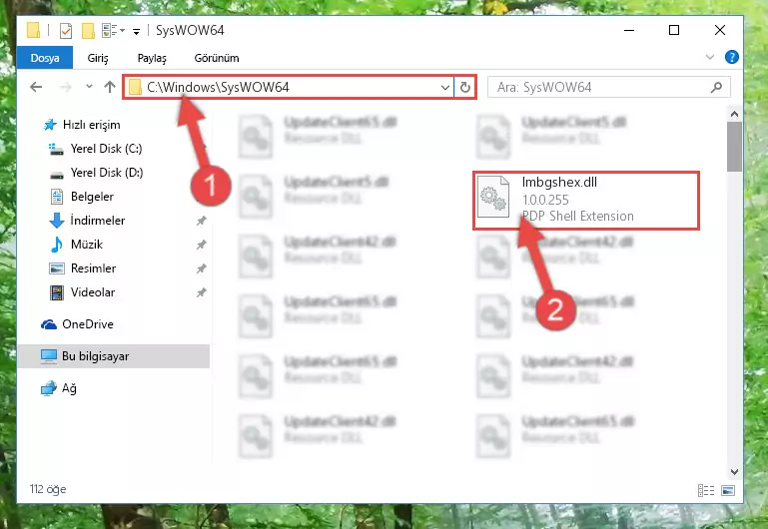This screenshot has width=768, height=529.
Task: Click the New folder quick access icon
Action: pos(88,31)
